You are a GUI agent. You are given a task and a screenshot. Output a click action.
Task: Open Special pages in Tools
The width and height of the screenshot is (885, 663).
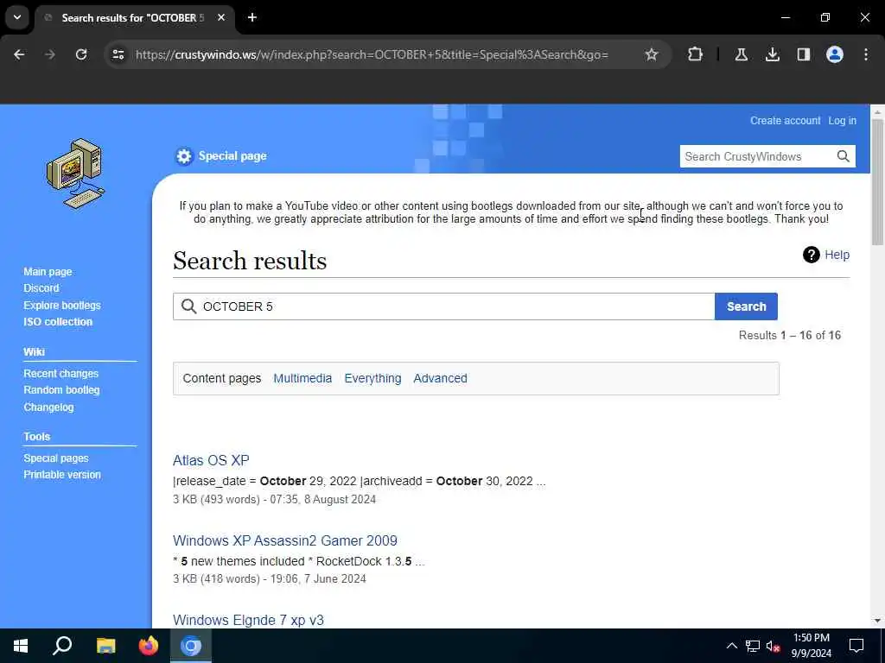tap(56, 458)
